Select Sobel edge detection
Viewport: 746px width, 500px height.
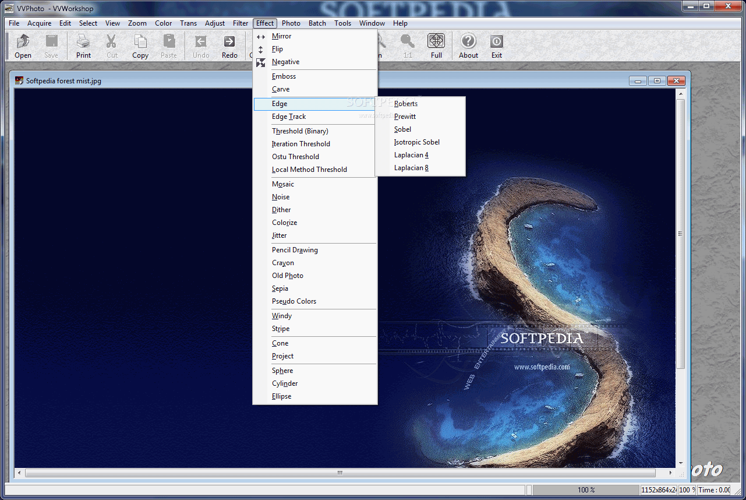pyautogui.click(x=420, y=129)
